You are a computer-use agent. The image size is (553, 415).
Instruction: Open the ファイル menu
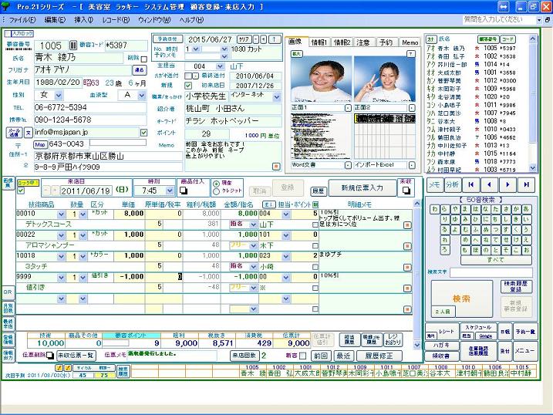22,20
